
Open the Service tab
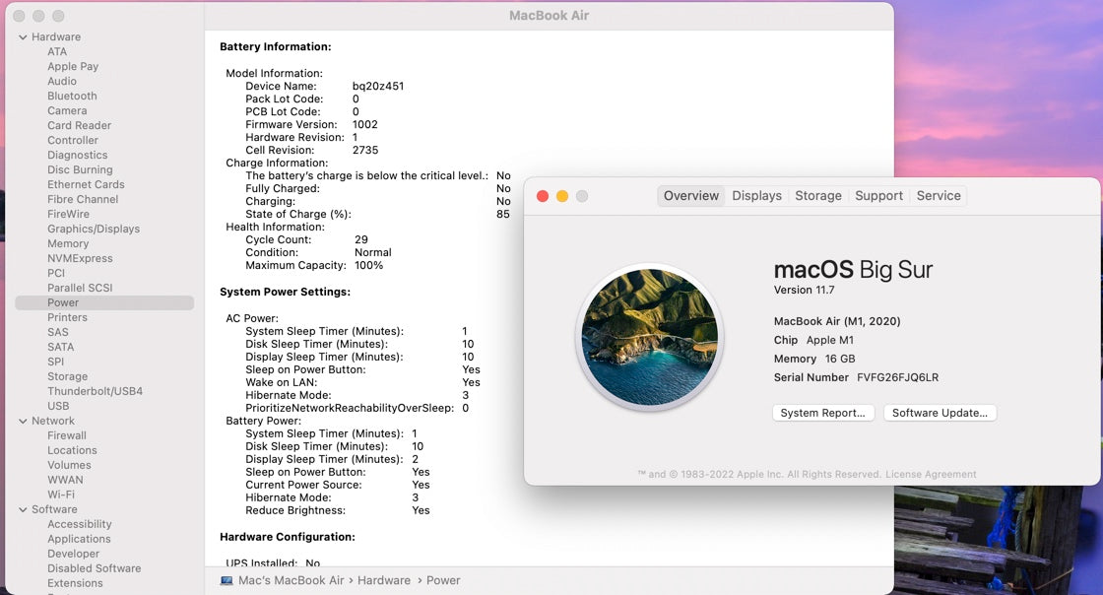click(x=939, y=195)
